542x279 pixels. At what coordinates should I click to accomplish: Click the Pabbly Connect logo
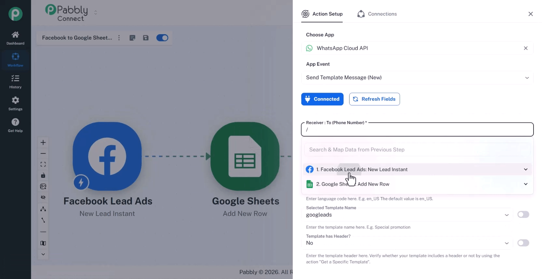coord(67,13)
